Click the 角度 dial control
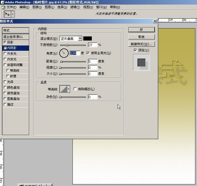The width and height of the screenshot is (197, 186). point(64,53)
